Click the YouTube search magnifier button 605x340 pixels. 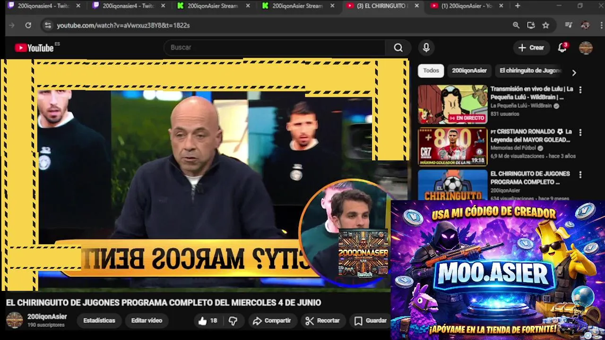[x=398, y=48]
